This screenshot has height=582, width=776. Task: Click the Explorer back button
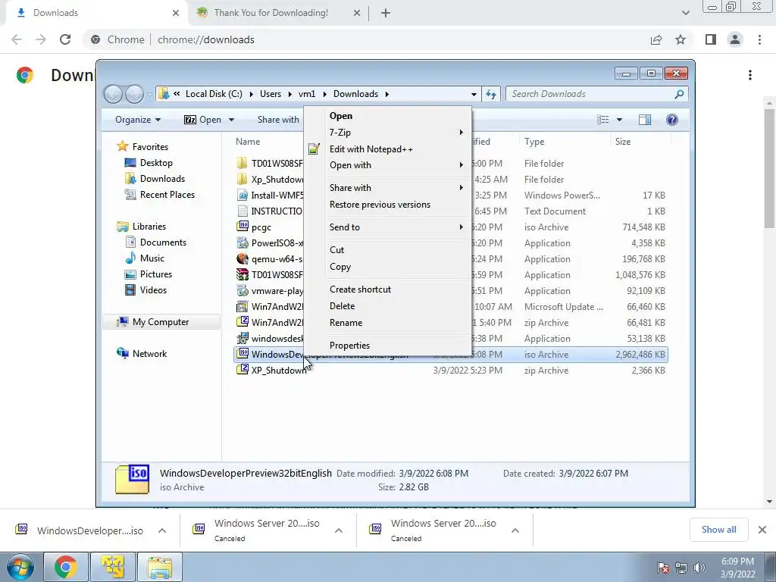point(114,94)
